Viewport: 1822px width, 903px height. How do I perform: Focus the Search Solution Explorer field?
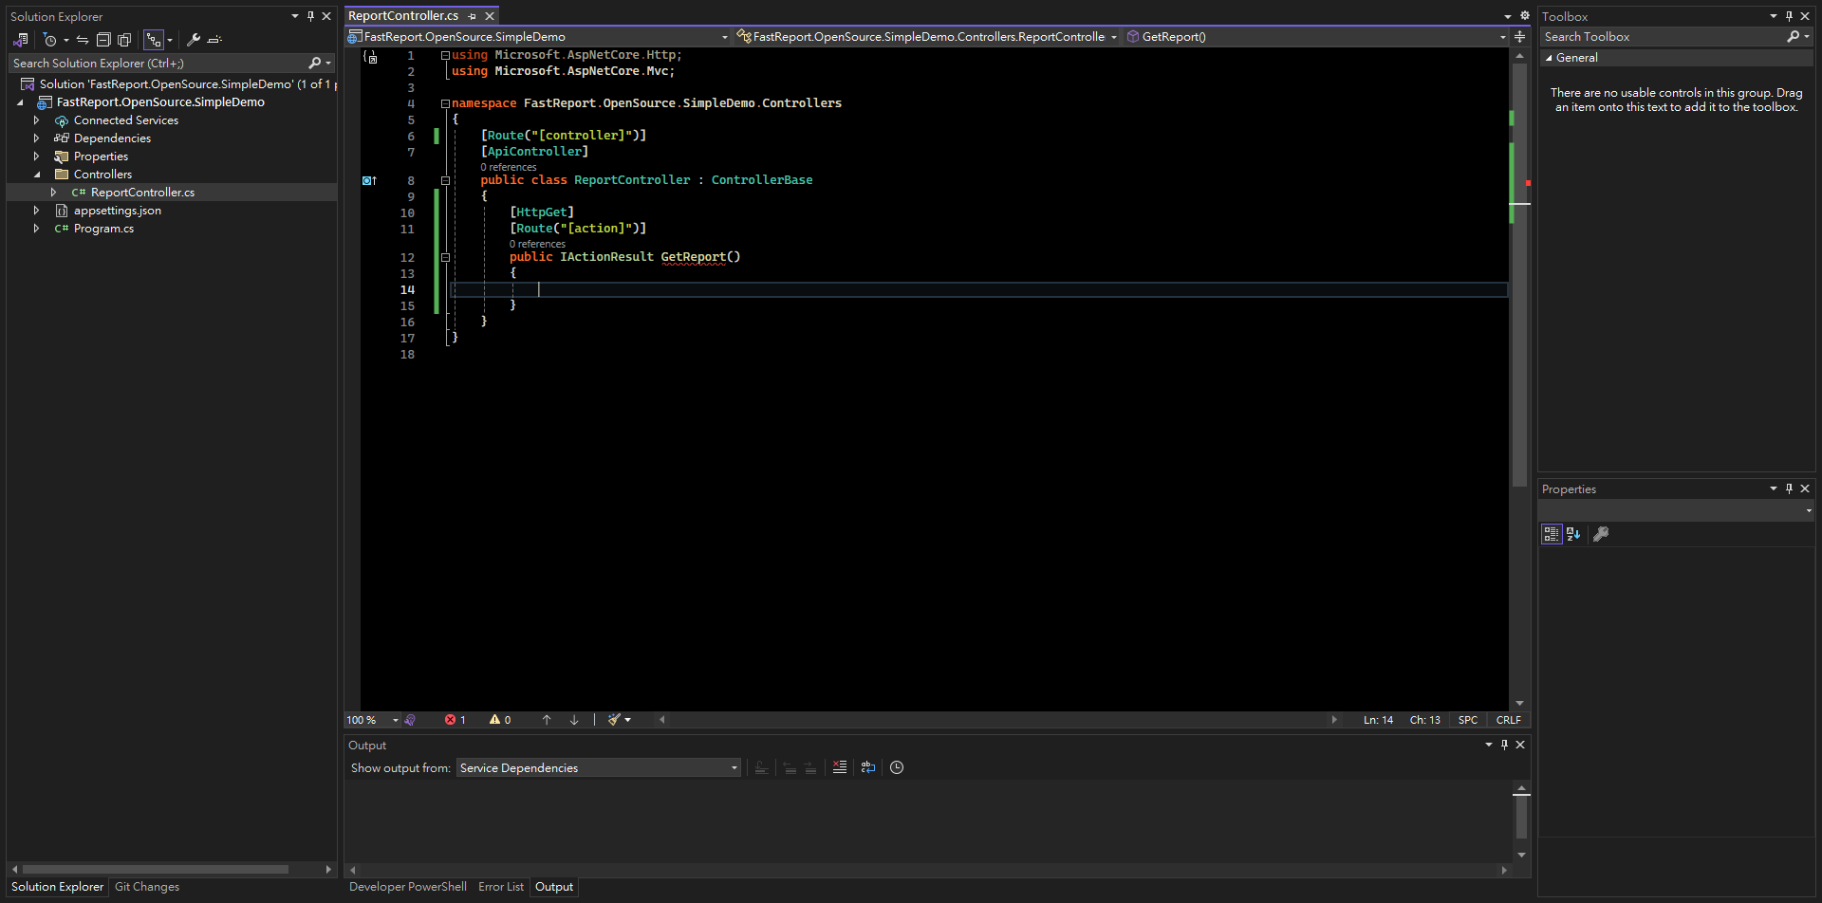click(x=159, y=64)
